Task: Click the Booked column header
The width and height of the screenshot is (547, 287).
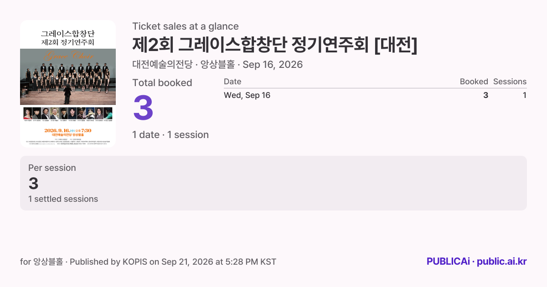Action: 474,82
